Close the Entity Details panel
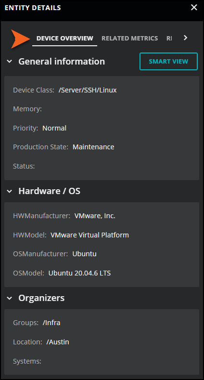The width and height of the screenshot is (204, 380). tap(194, 8)
